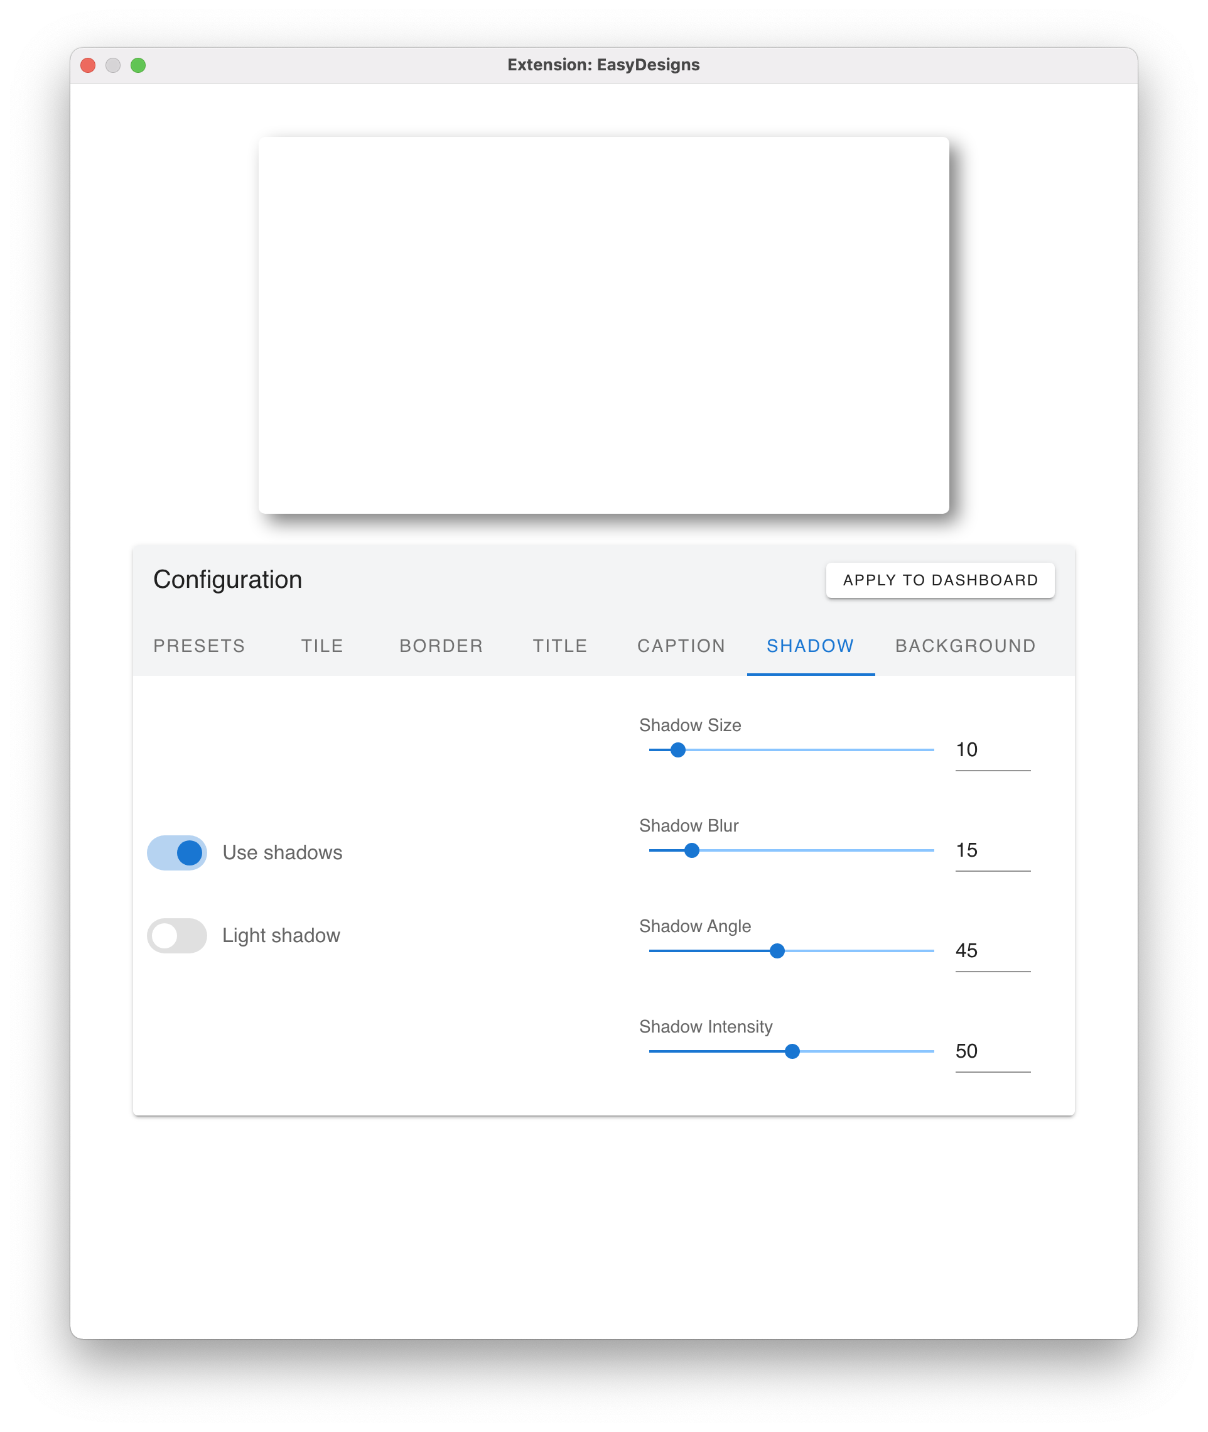Screen dimensions: 1208x1432
Task: Click the 'Shadow Size' label
Action: (690, 725)
